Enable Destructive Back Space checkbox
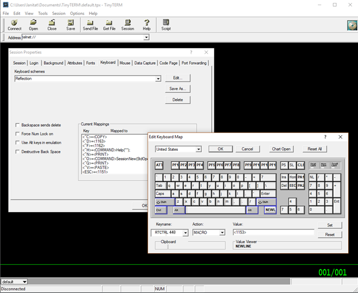358x293 pixels. coord(17,152)
